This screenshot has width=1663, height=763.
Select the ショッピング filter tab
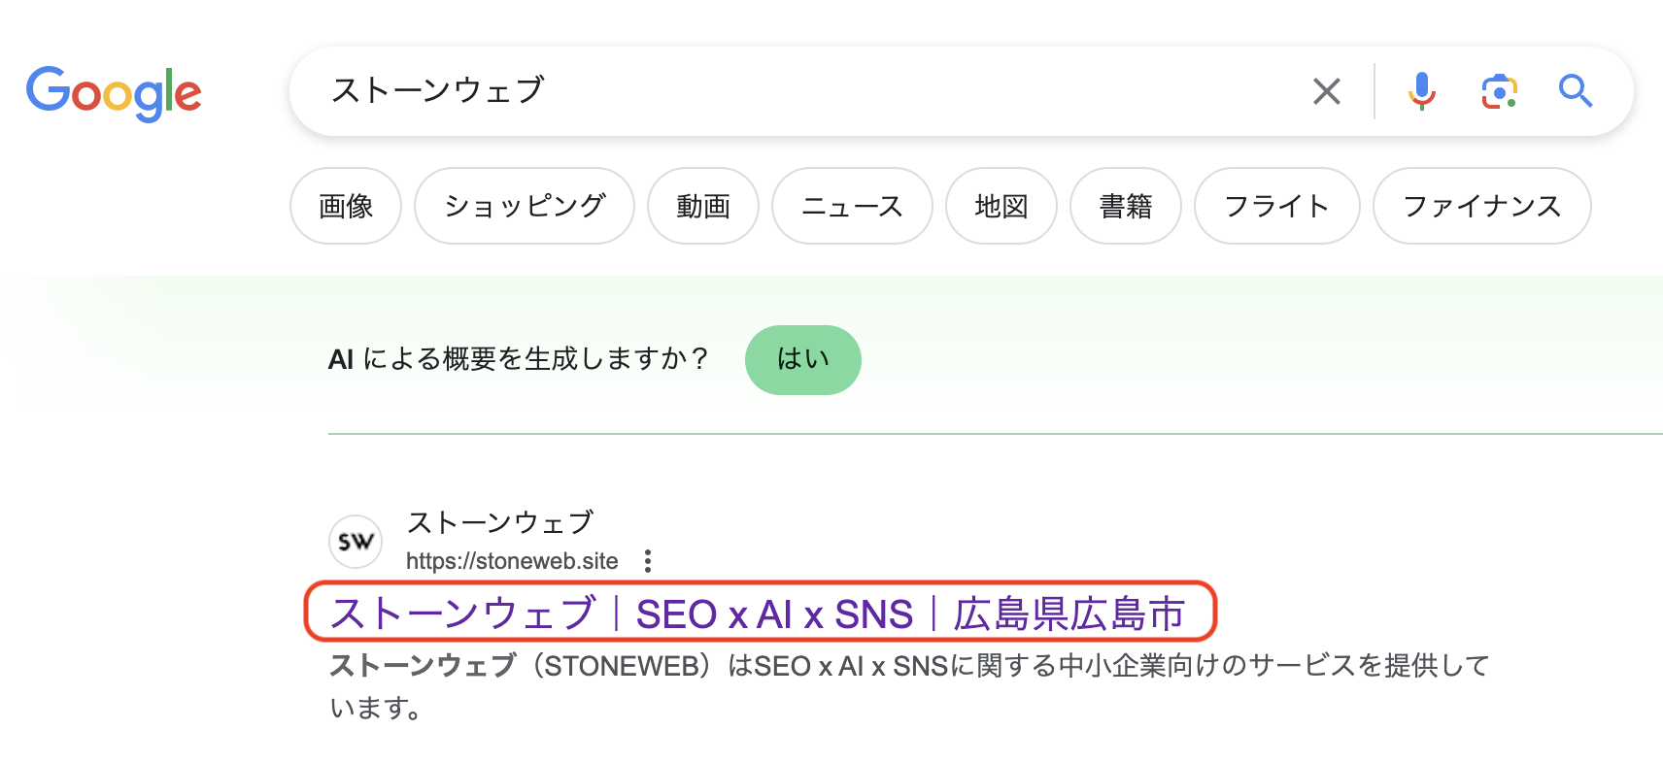525,206
